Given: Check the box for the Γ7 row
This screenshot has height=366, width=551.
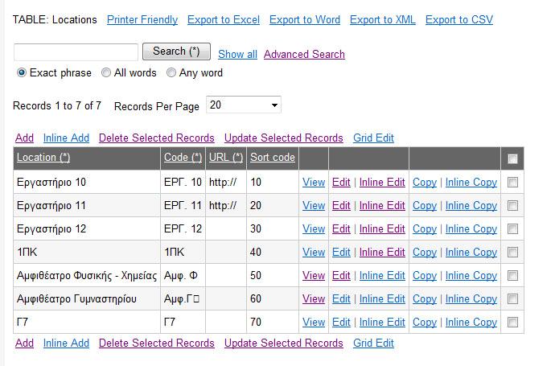Looking at the screenshot, I should coord(512,322).
